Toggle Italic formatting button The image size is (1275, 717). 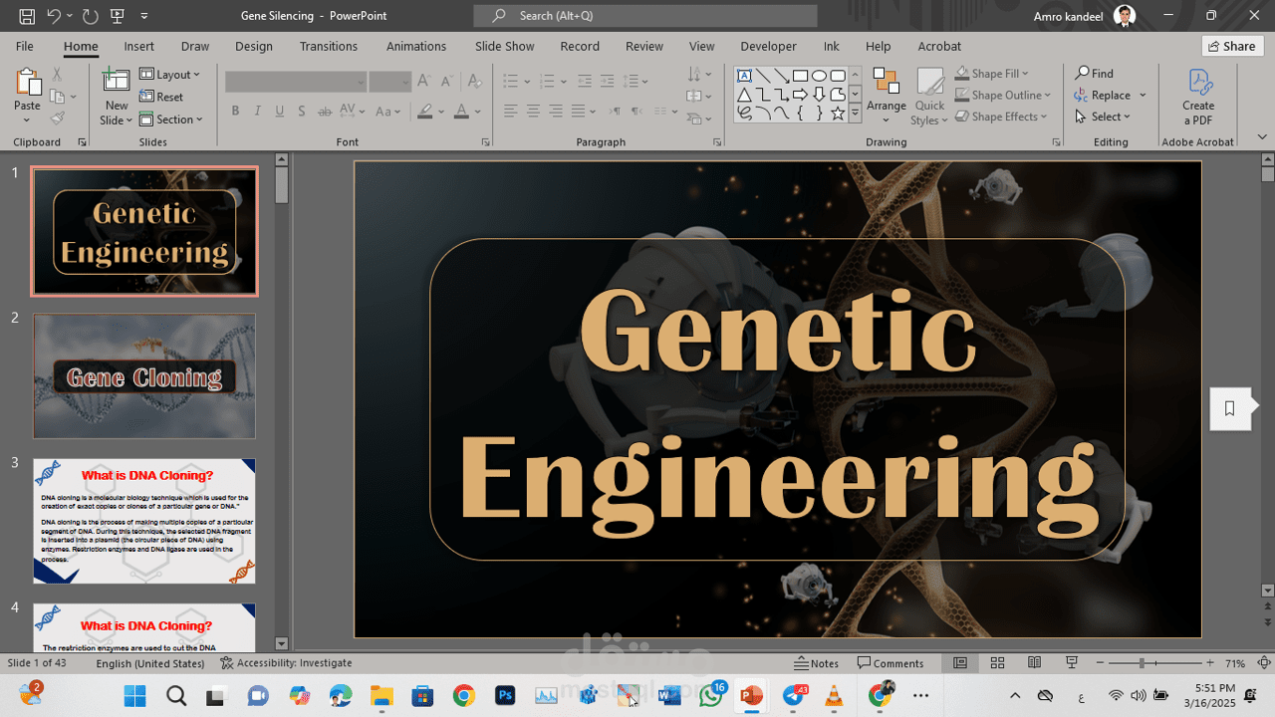(257, 112)
